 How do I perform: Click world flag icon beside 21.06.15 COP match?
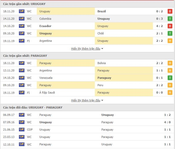coord(22,130)
